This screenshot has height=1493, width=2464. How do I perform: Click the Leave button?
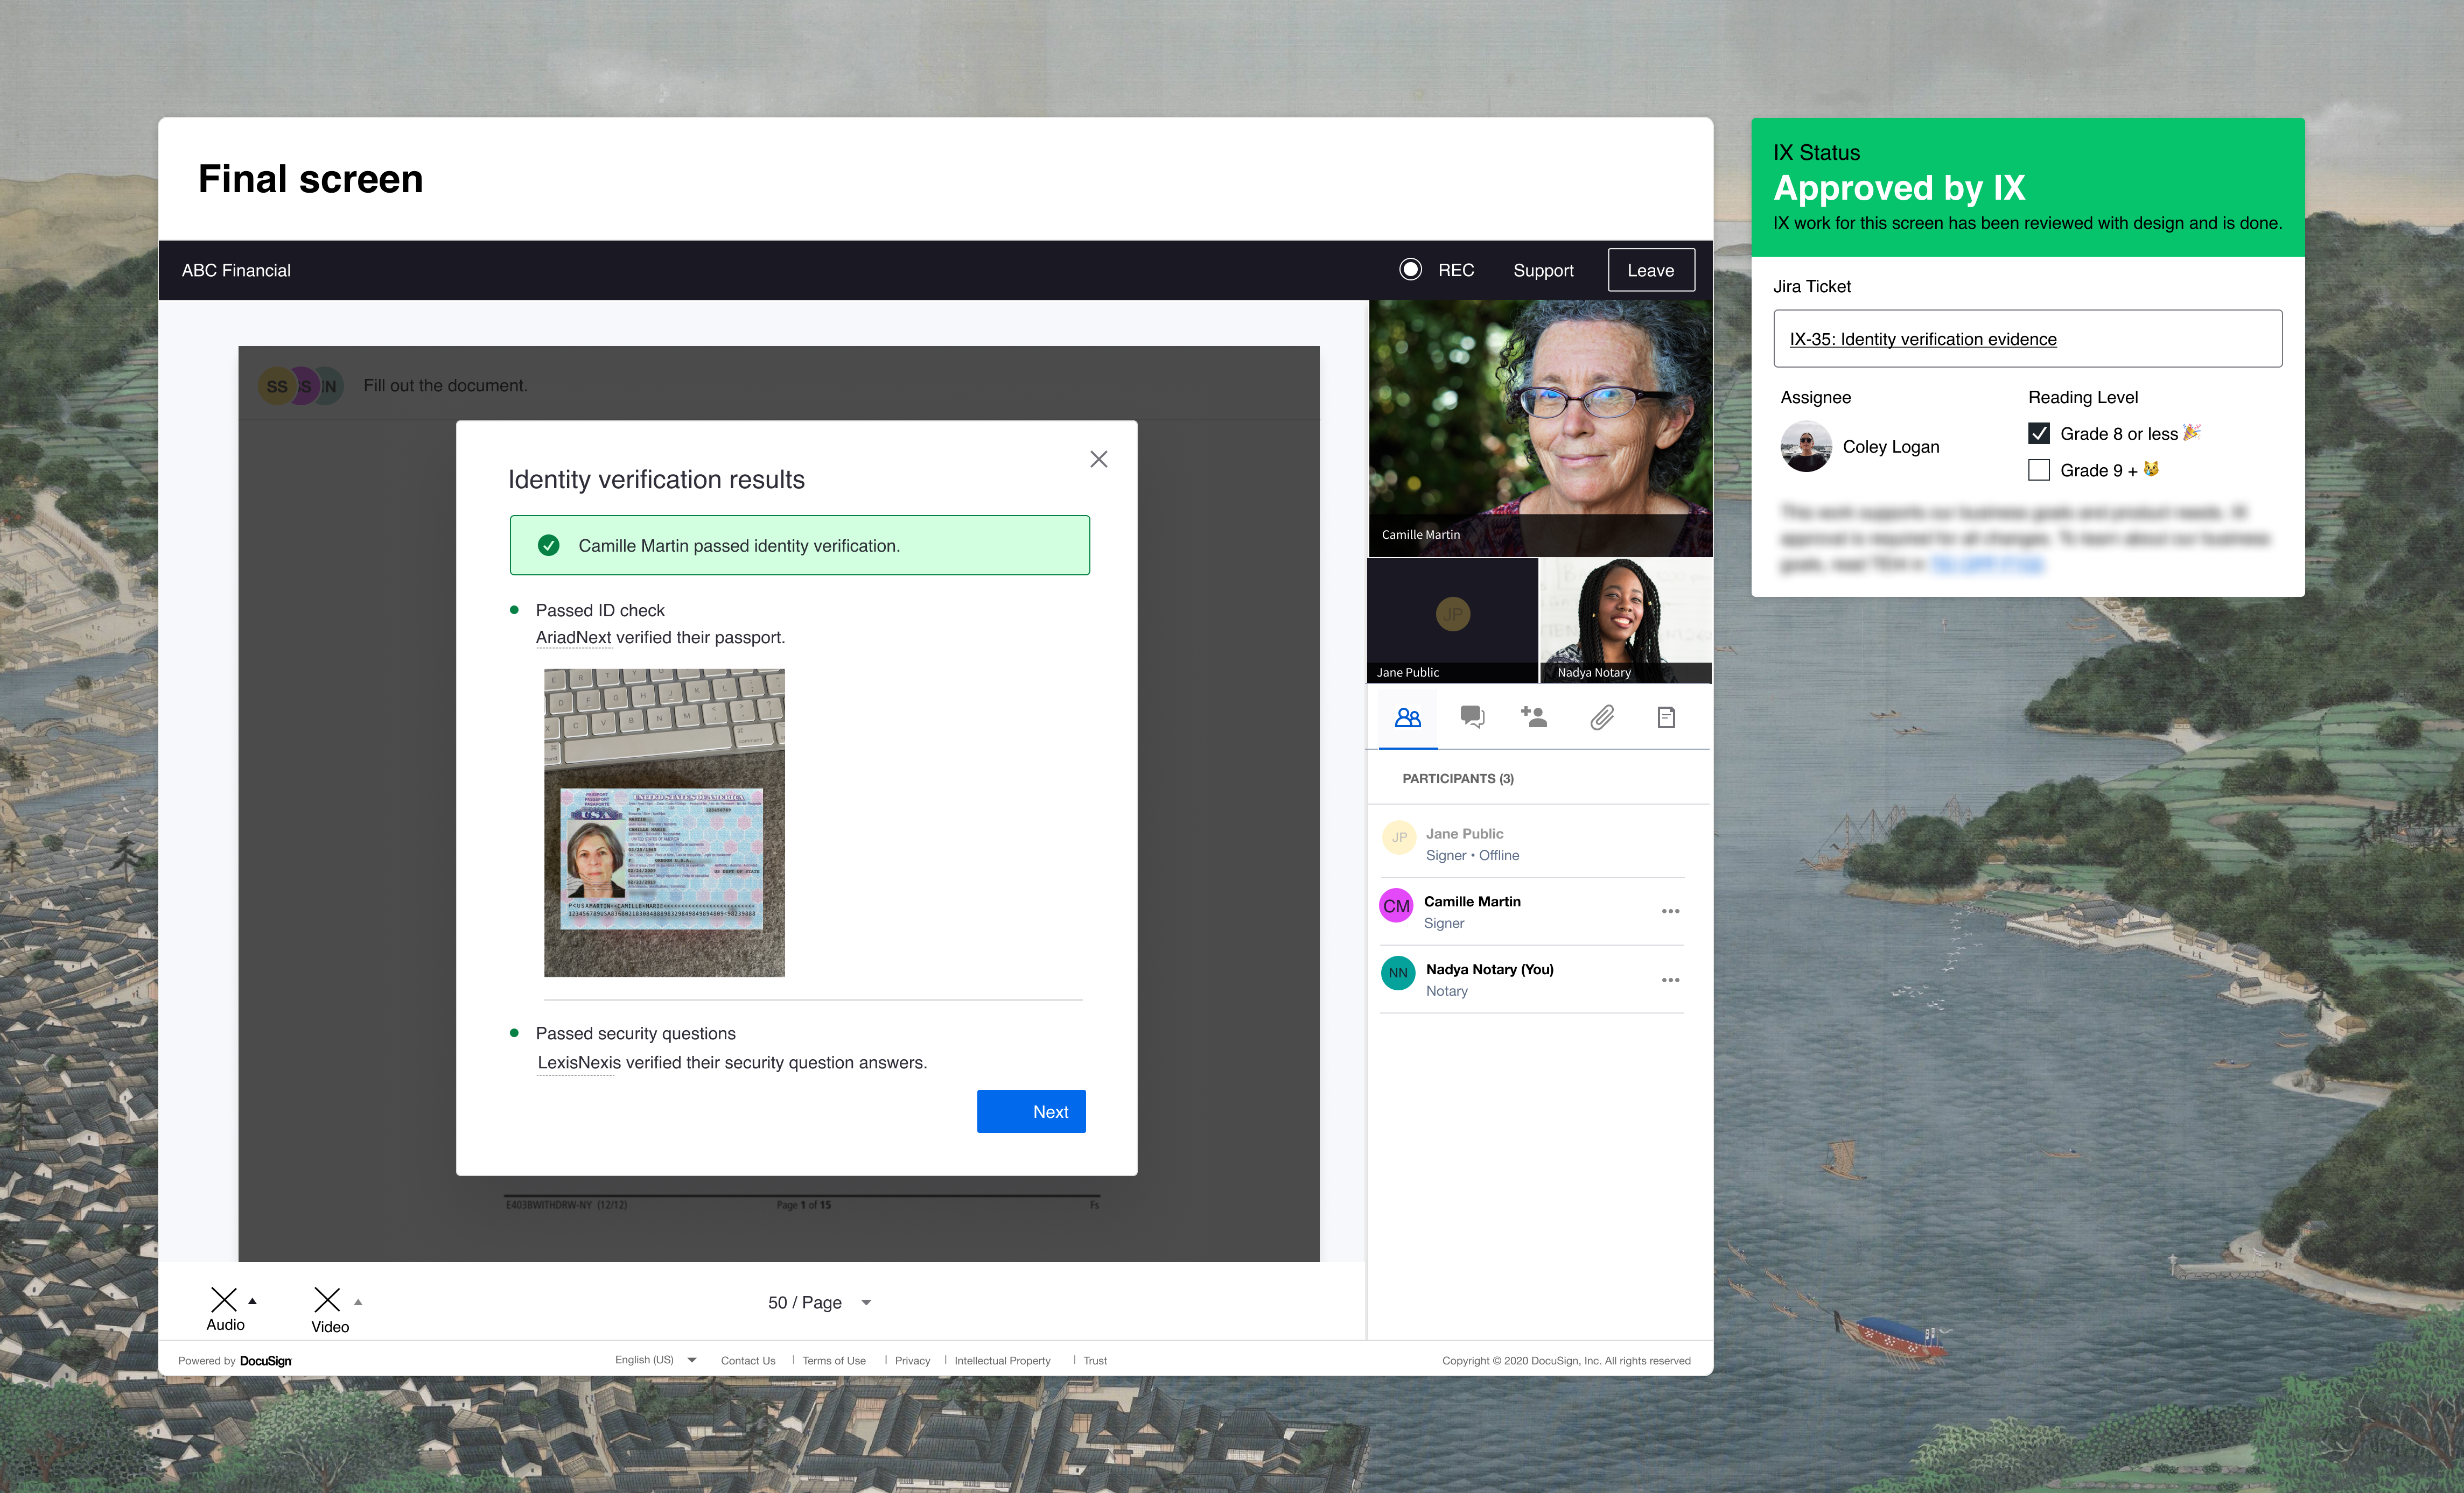1651,270
